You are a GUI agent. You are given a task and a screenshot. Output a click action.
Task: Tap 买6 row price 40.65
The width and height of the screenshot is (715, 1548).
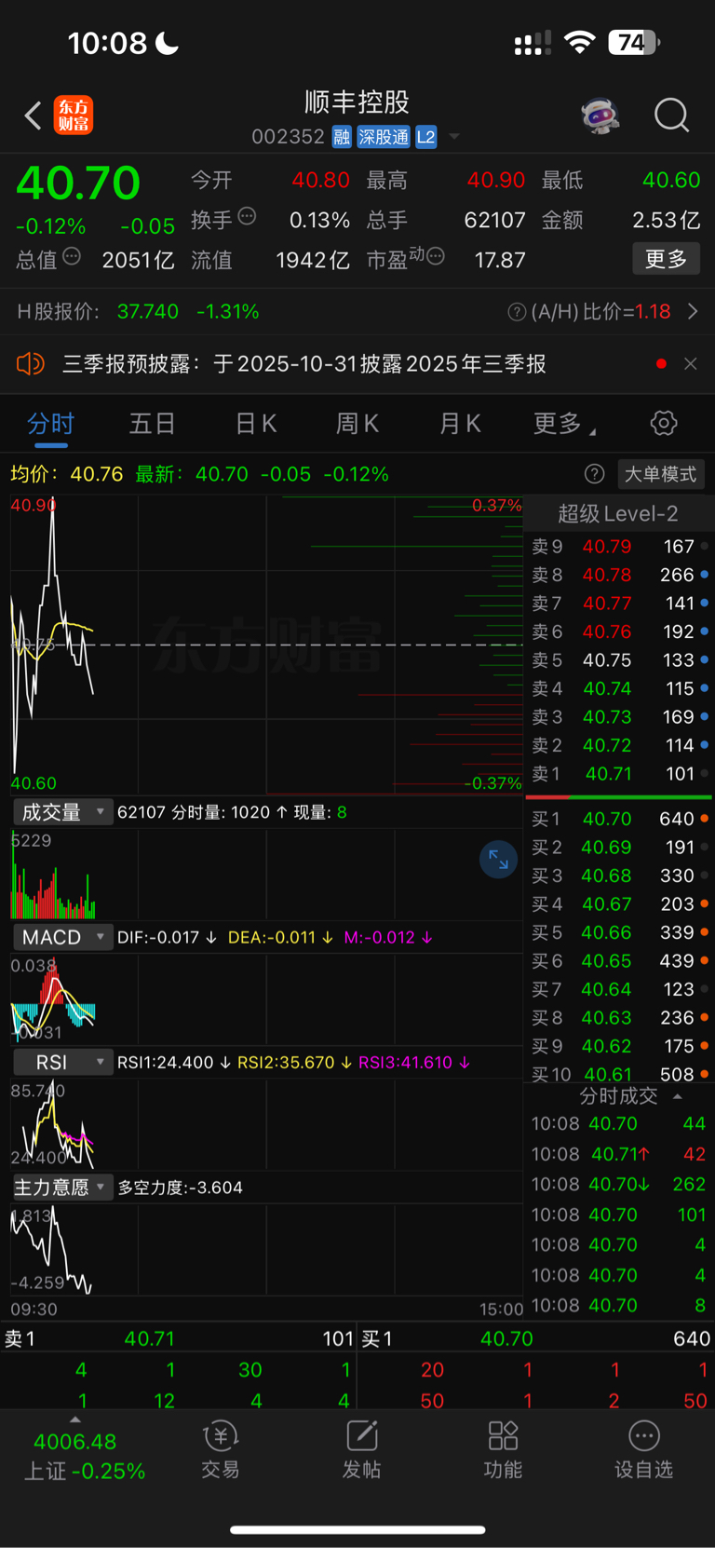coord(607,961)
